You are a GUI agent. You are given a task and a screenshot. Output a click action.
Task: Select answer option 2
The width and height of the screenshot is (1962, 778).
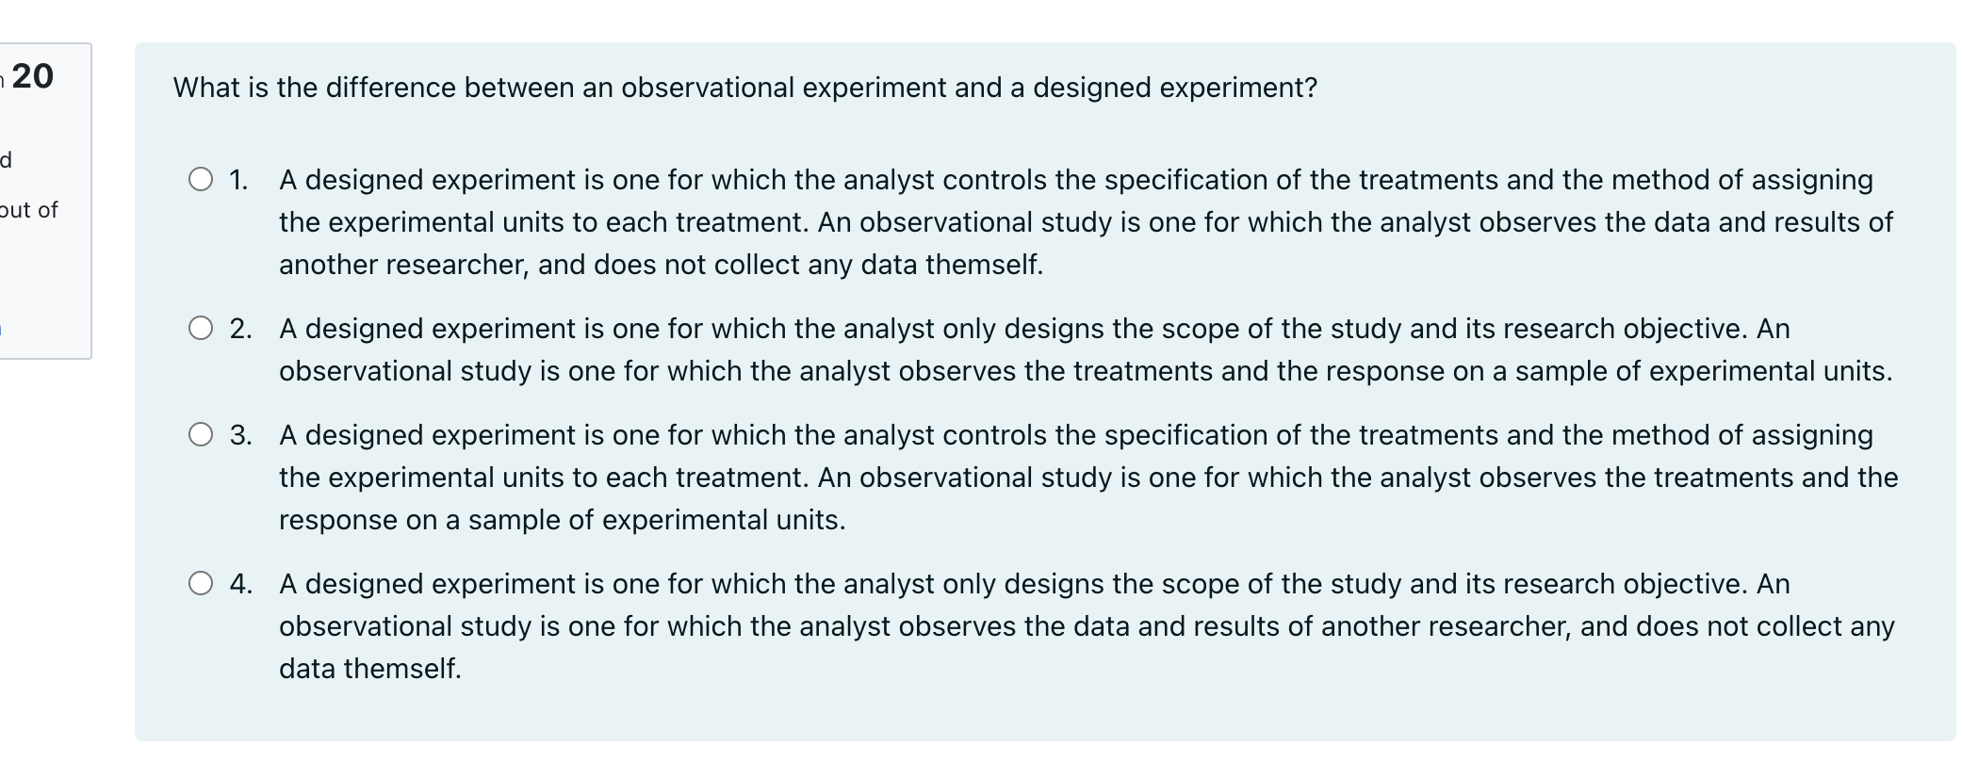(x=203, y=328)
